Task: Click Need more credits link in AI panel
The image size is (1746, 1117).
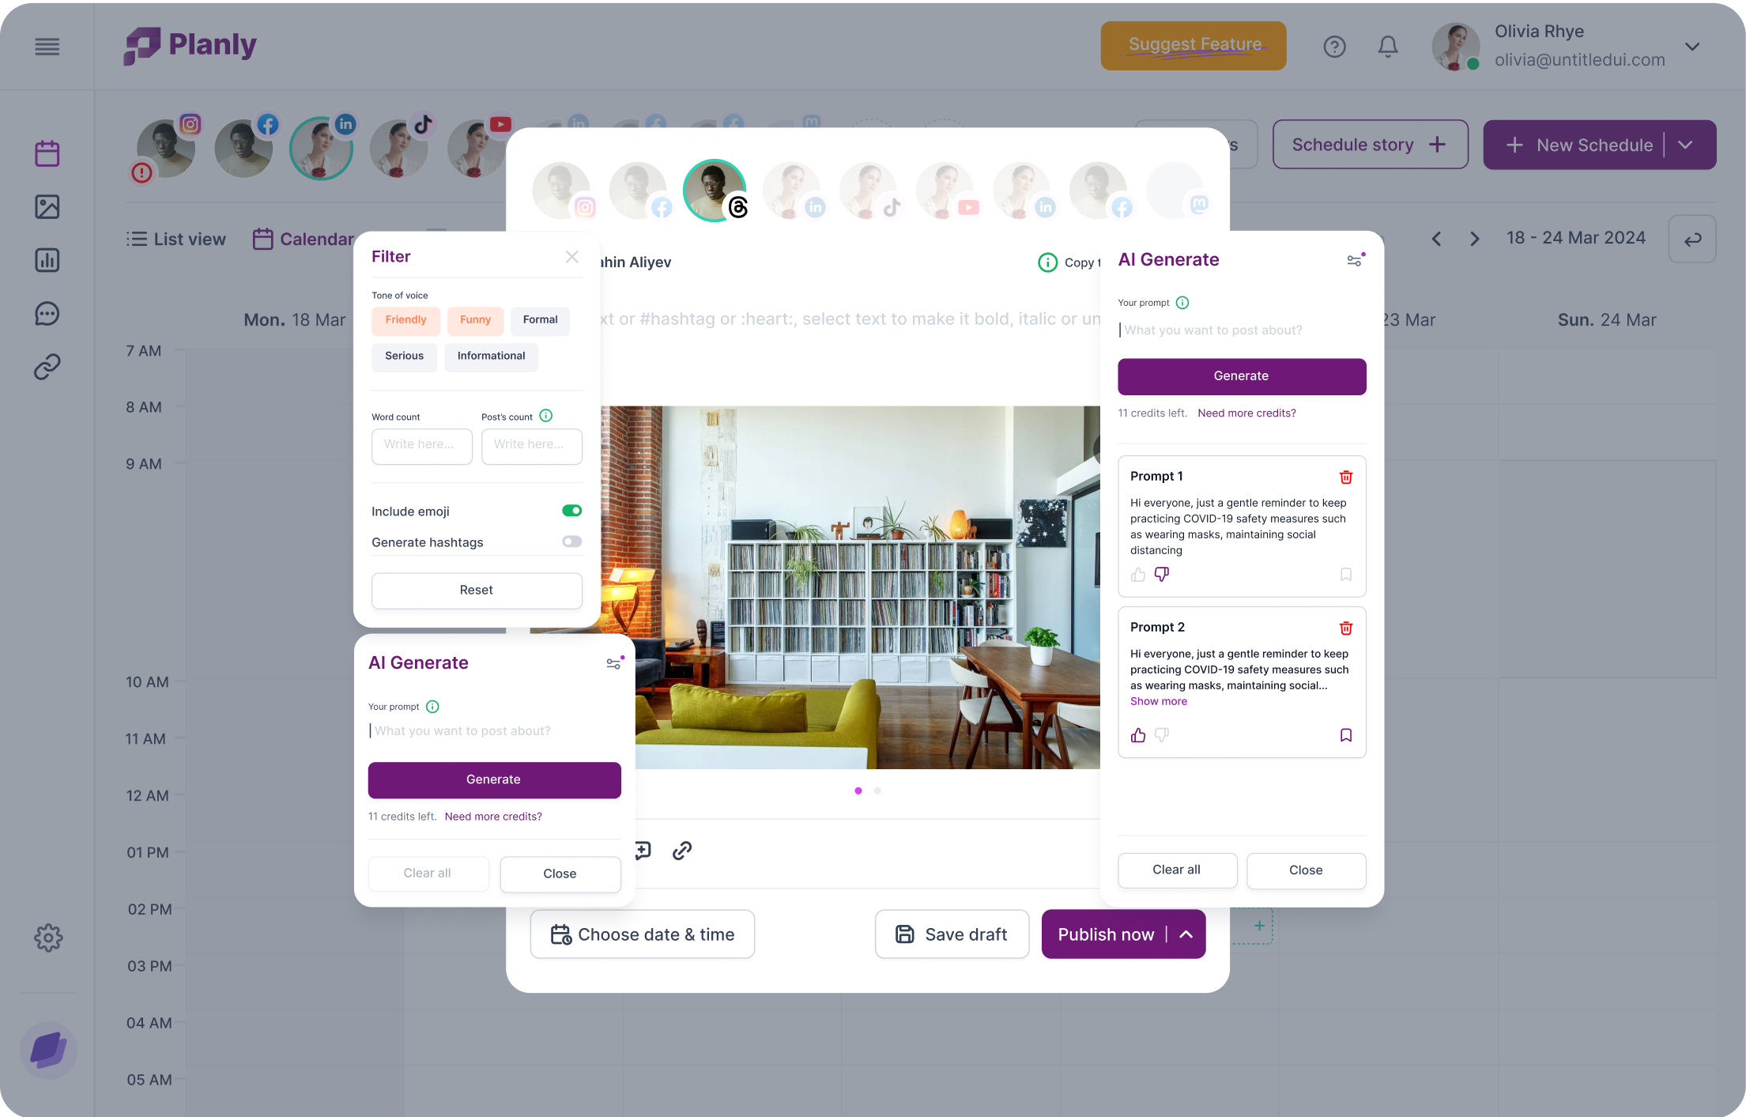Action: point(1246,412)
